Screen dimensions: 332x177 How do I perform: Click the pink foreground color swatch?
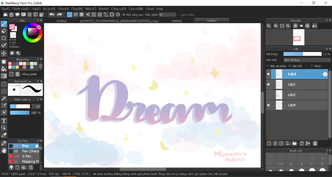[12, 27]
